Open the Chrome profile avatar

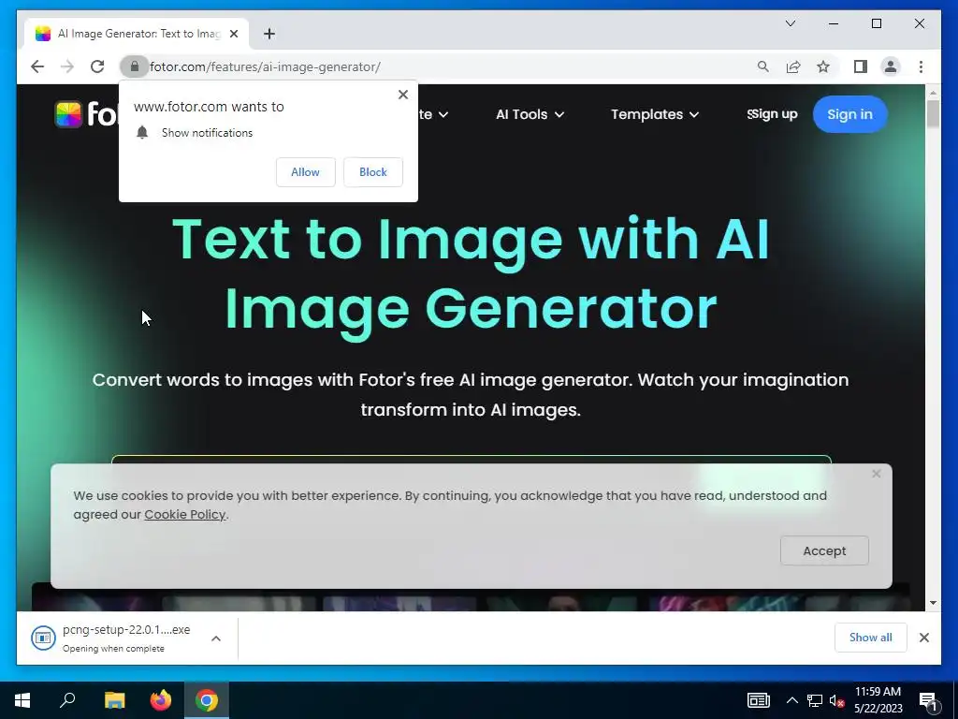pyautogui.click(x=891, y=66)
